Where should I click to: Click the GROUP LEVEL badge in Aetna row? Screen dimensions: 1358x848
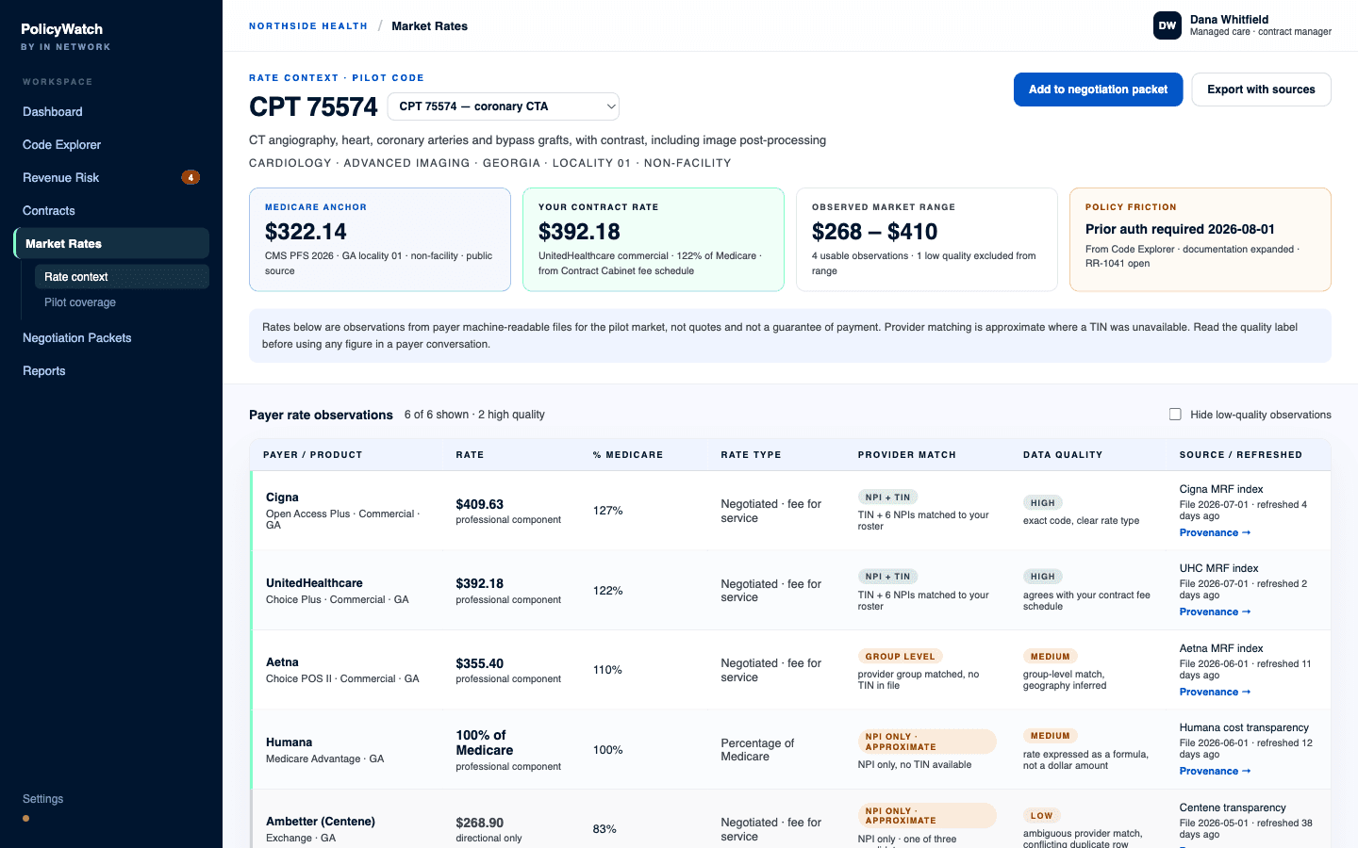900,656
